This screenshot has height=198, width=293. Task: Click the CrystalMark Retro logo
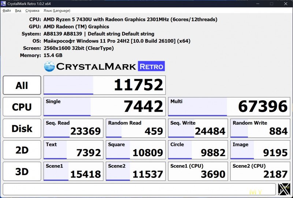104,66
